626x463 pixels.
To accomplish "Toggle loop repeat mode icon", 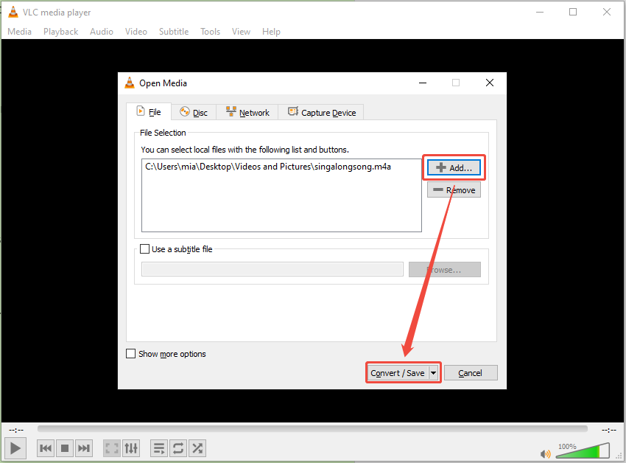I will tap(178, 448).
